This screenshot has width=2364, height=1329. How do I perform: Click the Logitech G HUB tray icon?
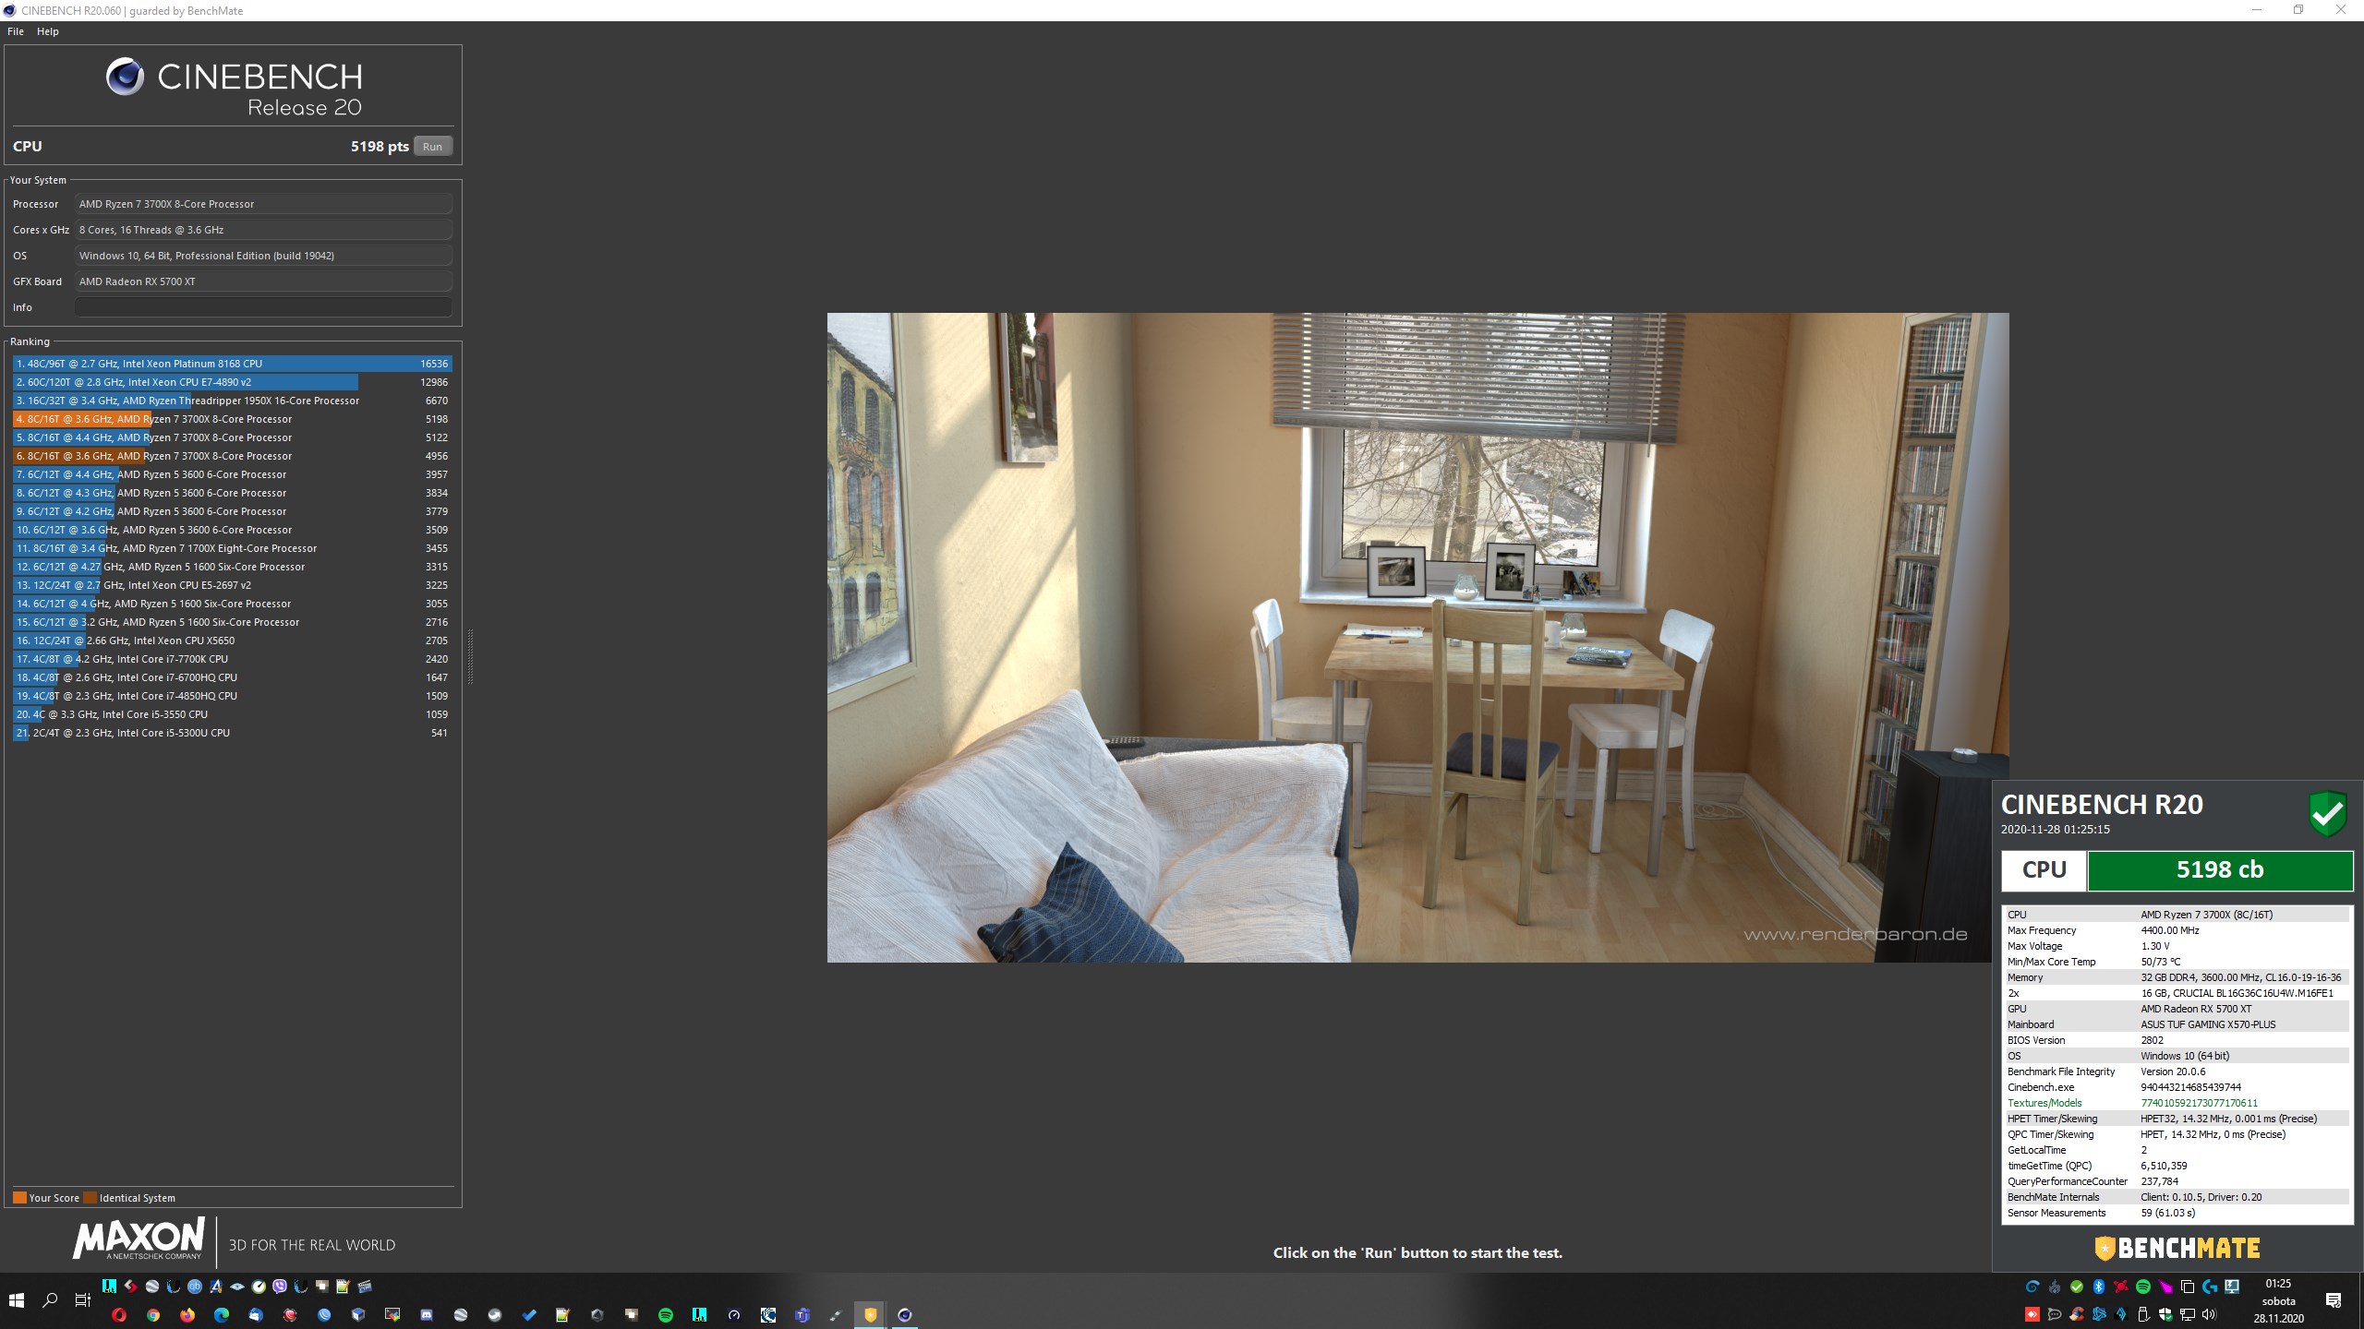click(2210, 1287)
